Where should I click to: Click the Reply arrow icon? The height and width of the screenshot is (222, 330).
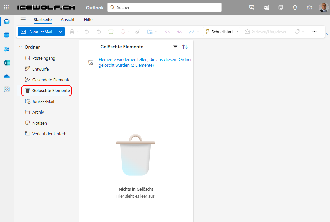[167, 32]
